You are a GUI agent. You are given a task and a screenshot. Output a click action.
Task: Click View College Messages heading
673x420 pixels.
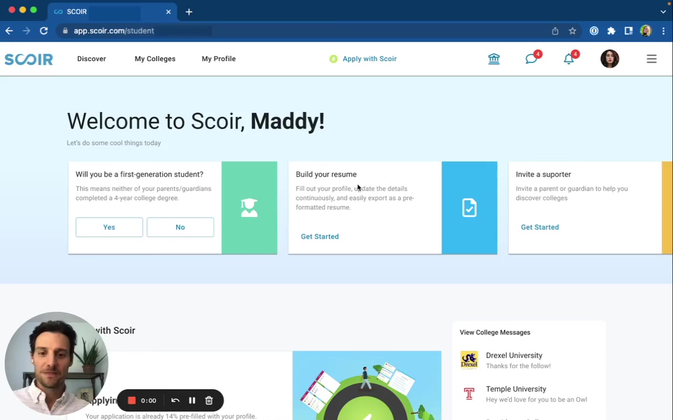coord(495,332)
